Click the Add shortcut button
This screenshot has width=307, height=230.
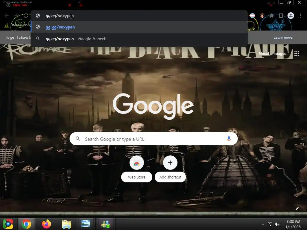[x=170, y=169]
